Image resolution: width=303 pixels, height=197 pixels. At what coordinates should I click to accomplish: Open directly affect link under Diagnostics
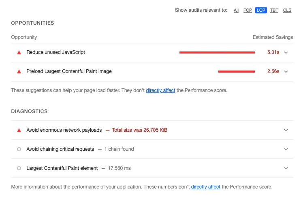pos(206,187)
